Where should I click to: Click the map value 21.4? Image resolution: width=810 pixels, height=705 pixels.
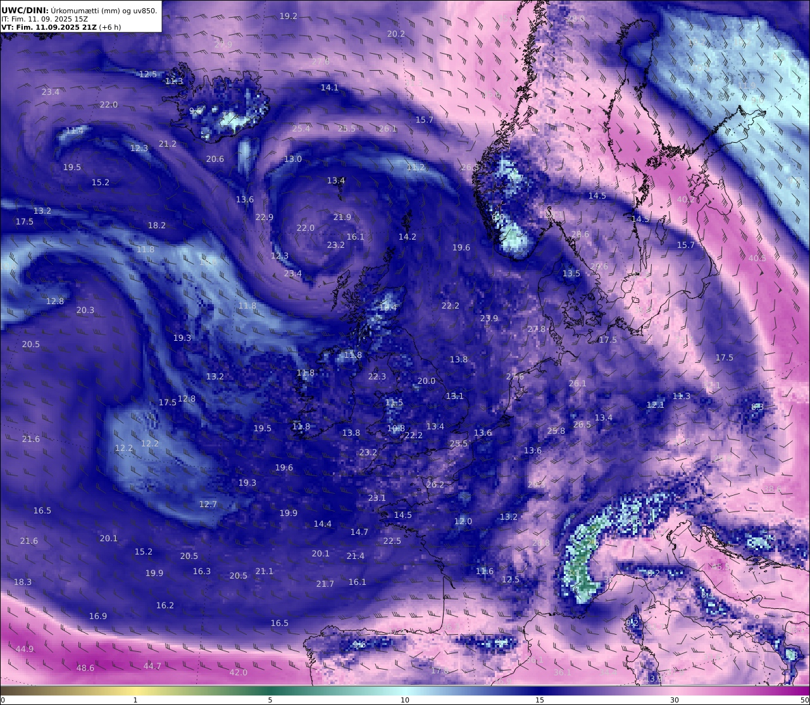click(356, 556)
